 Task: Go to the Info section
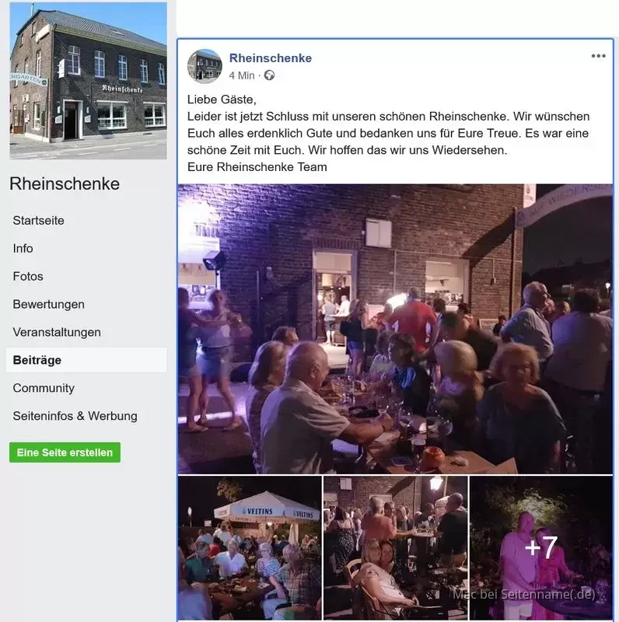click(x=23, y=248)
